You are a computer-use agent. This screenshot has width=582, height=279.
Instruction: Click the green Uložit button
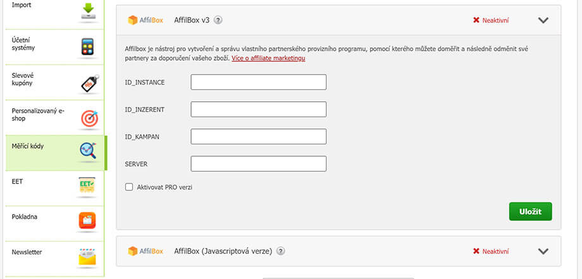530,211
